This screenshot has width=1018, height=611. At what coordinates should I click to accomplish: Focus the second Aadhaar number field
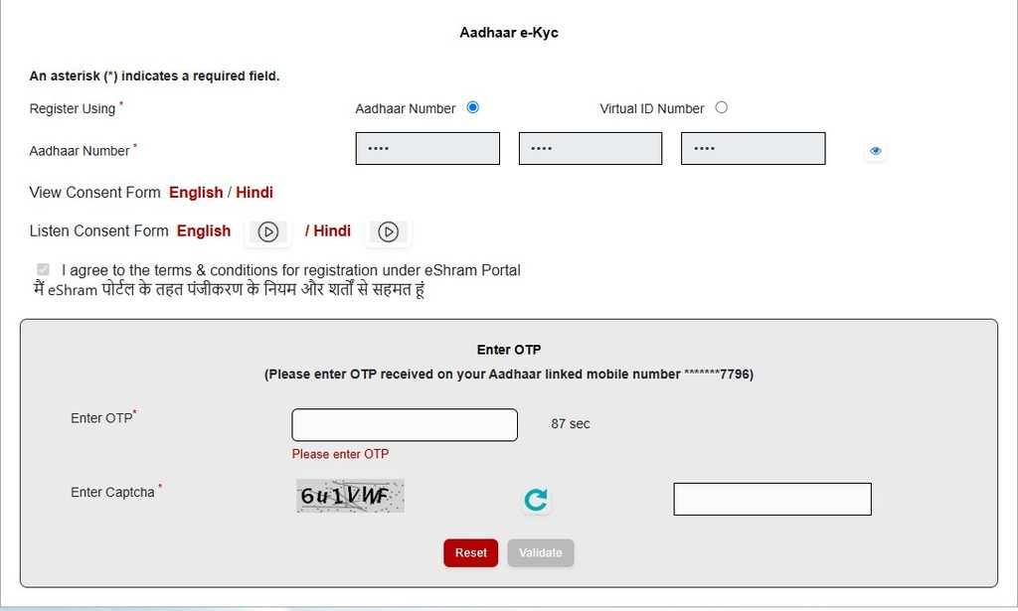591,149
